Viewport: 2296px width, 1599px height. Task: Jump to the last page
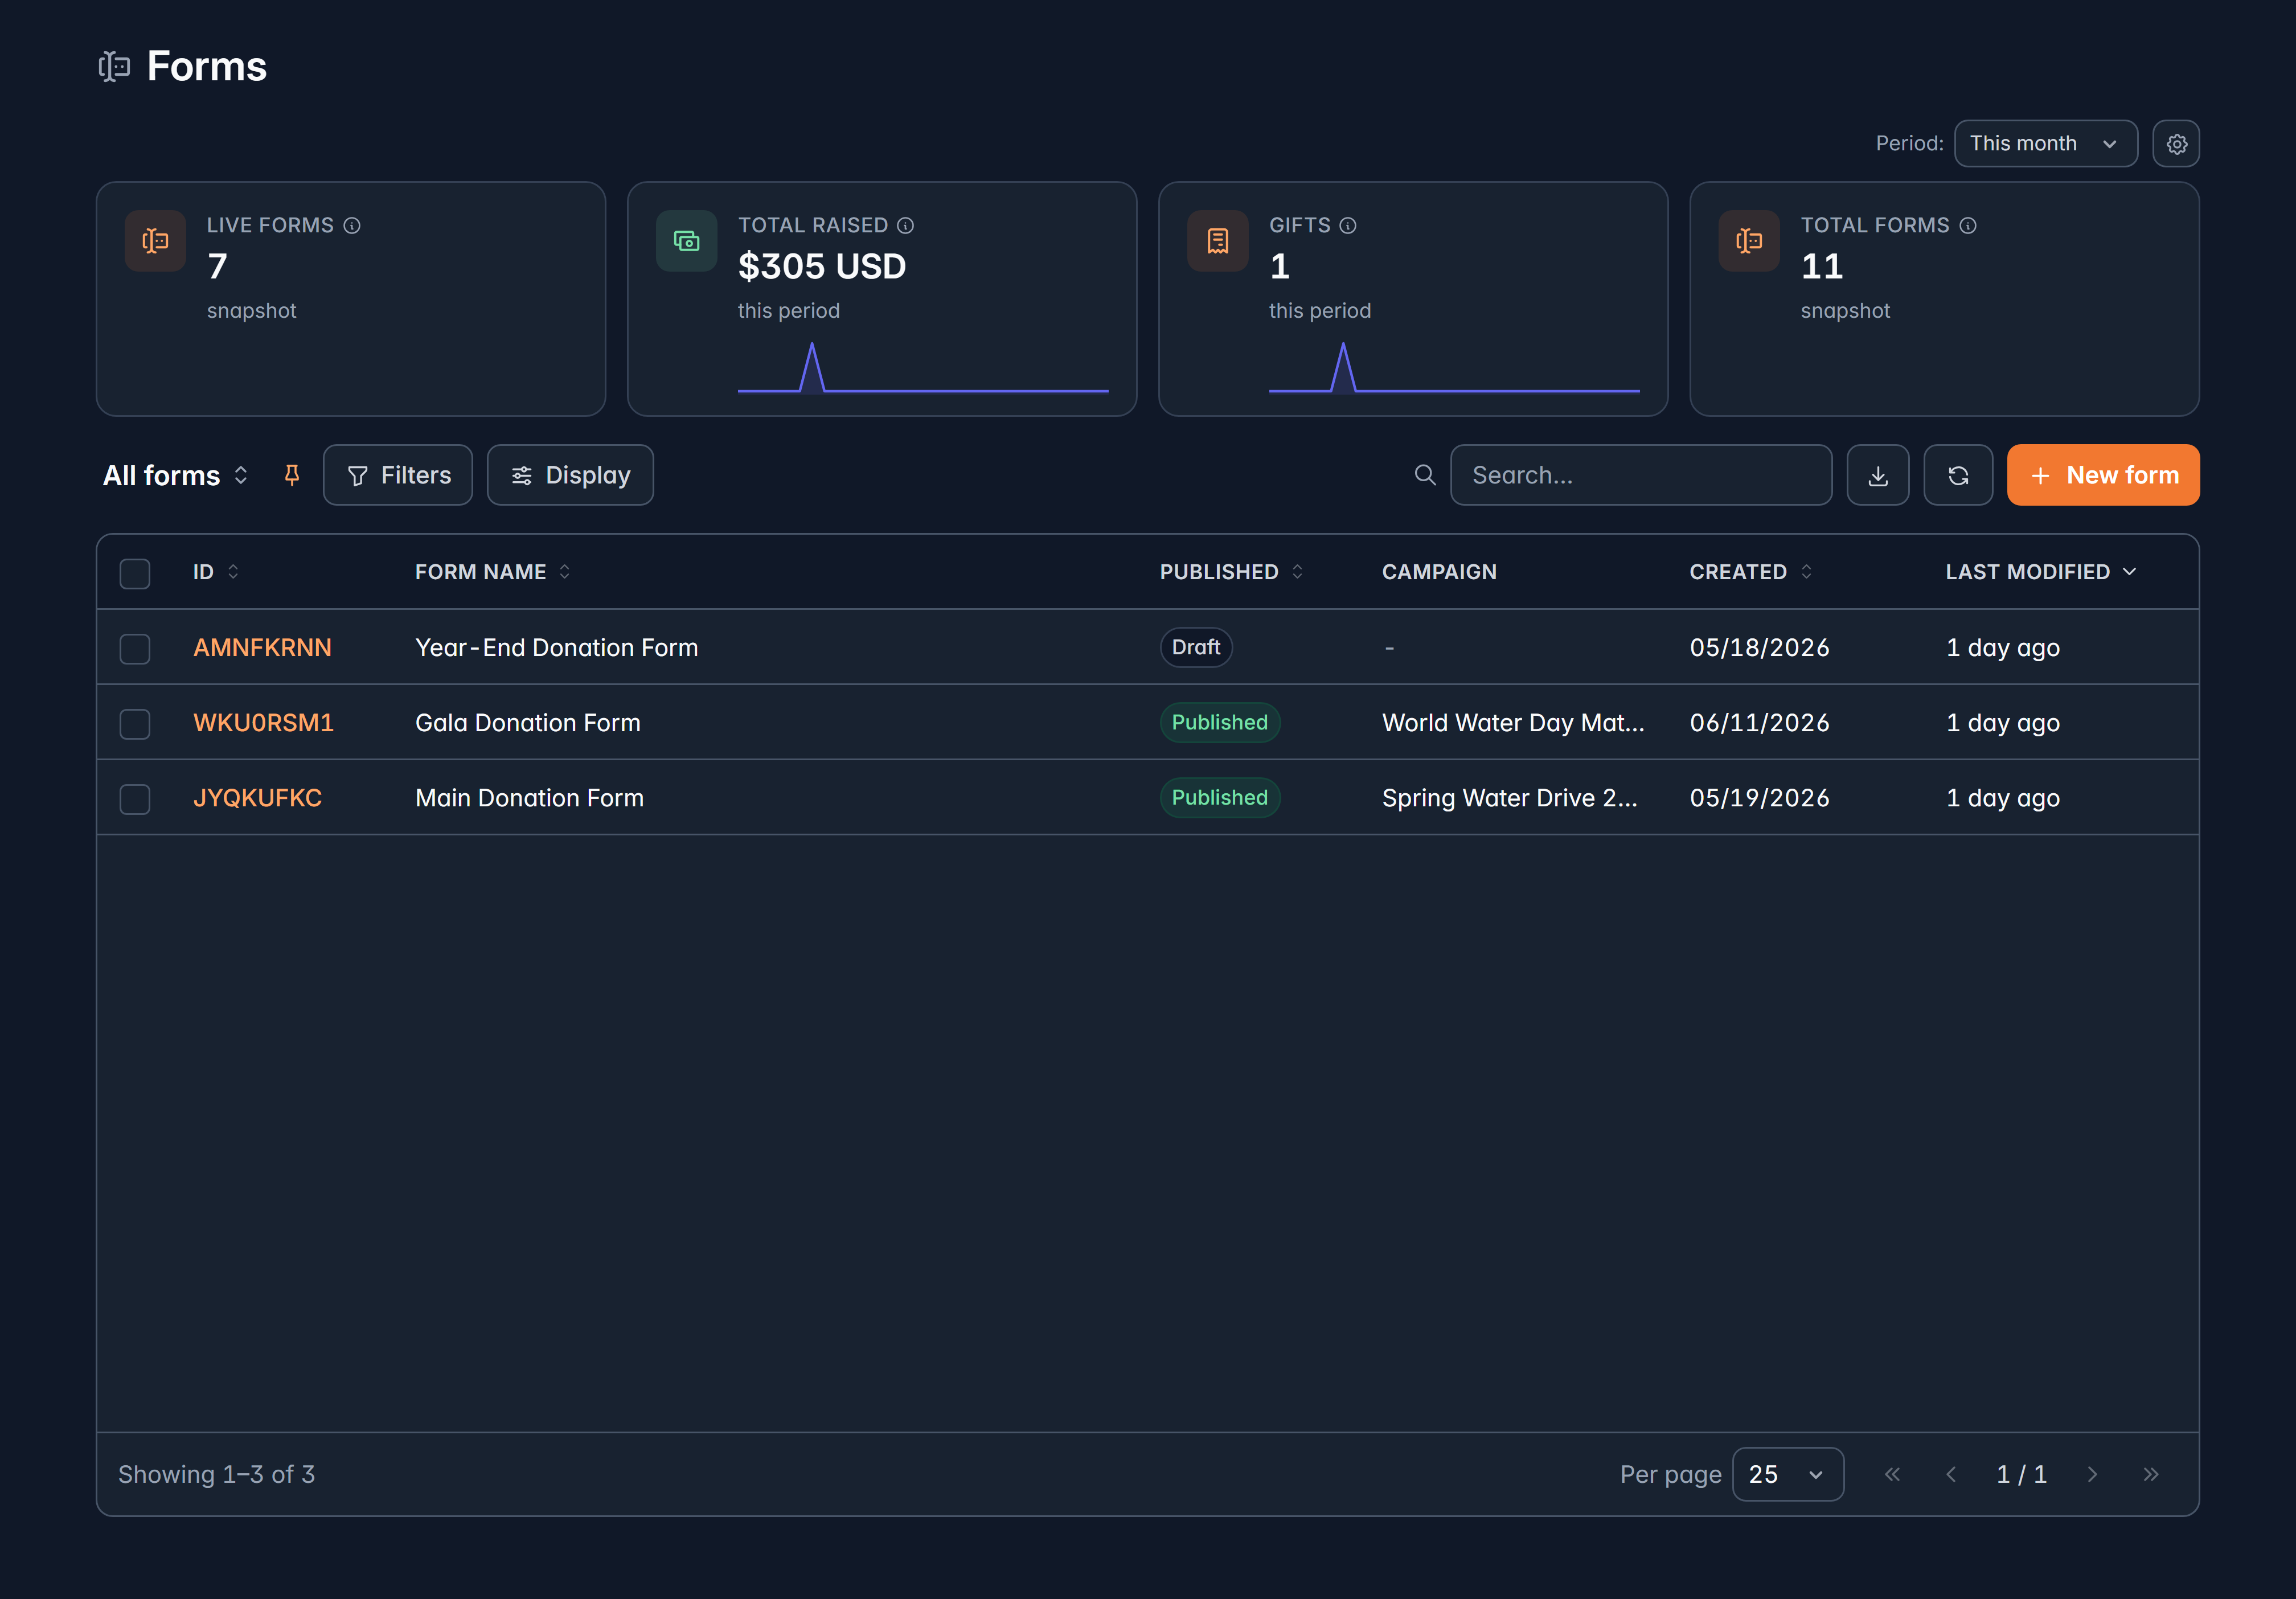[2151, 1474]
